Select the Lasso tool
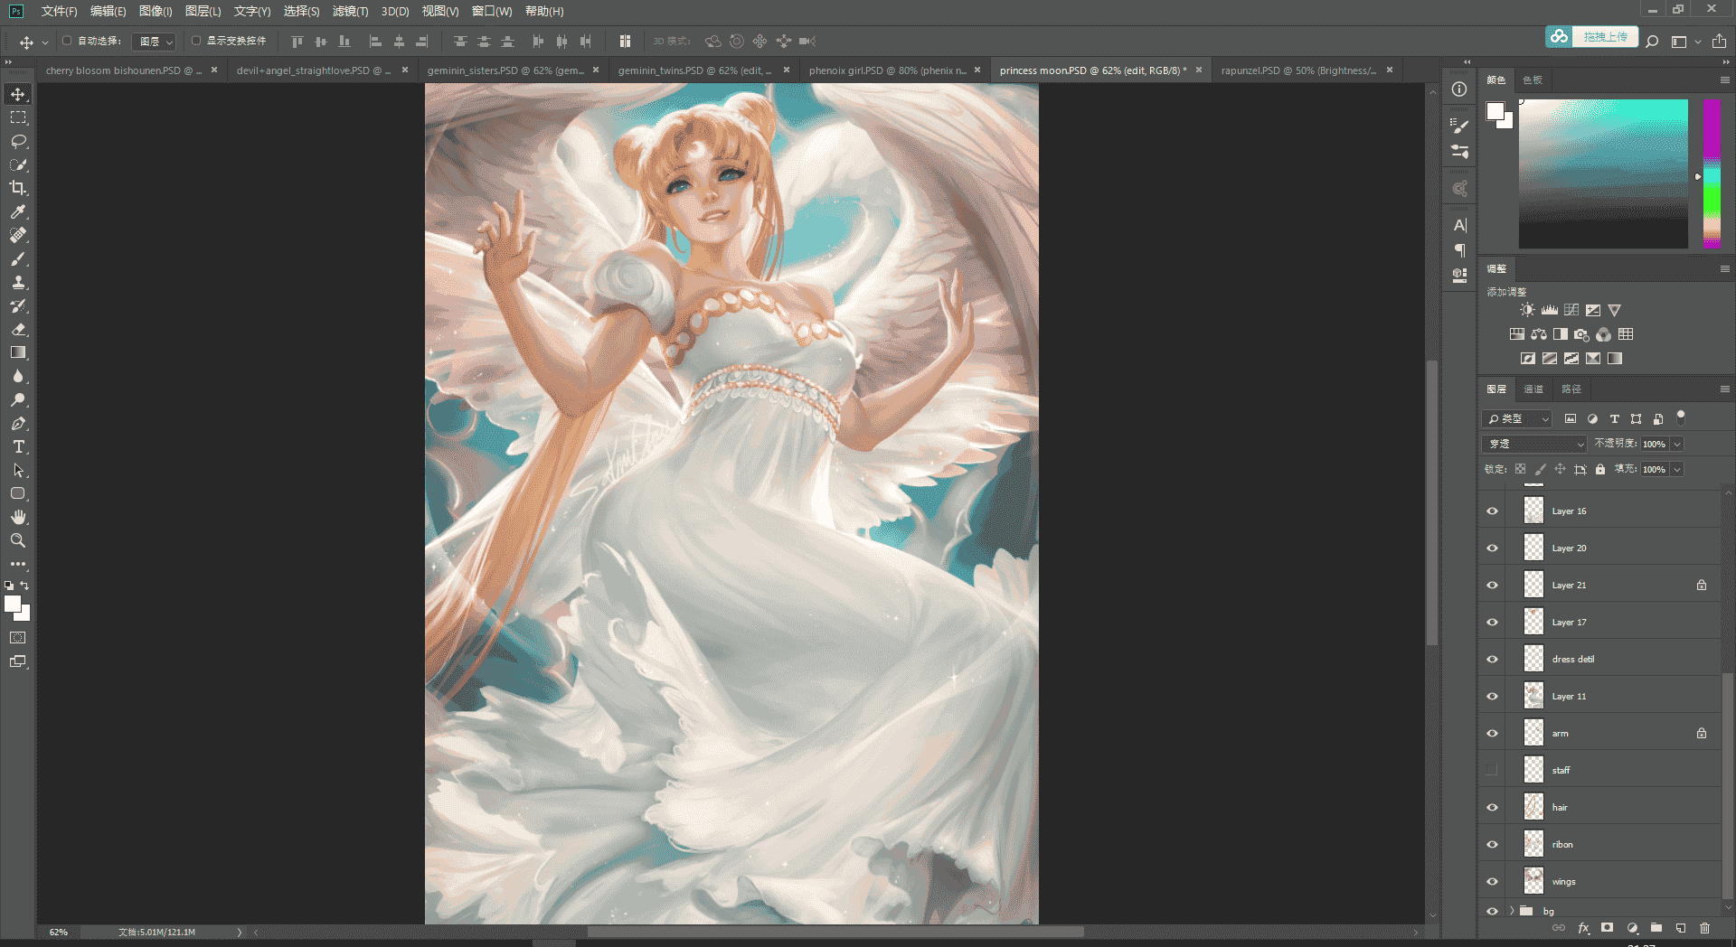Viewport: 1736px width, 947px height. click(x=18, y=141)
